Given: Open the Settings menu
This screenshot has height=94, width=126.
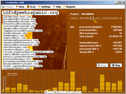Looking at the screenshot, I should [44, 7].
